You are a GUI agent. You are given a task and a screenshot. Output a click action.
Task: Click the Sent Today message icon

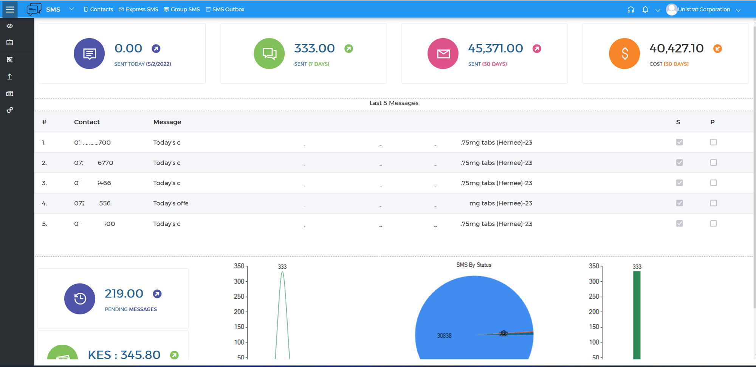(89, 54)
